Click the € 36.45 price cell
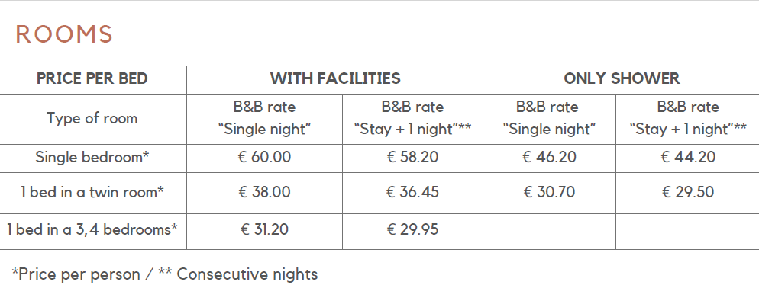The image size is (759, 288). point(412,192)
